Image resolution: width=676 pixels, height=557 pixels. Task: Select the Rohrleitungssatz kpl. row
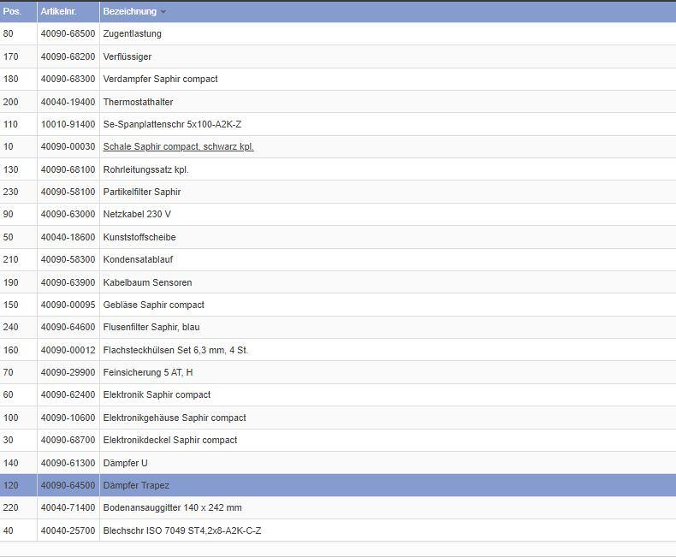pos(145,169)
